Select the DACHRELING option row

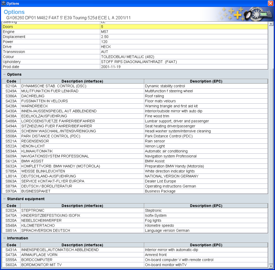click(x=135, y=96)
